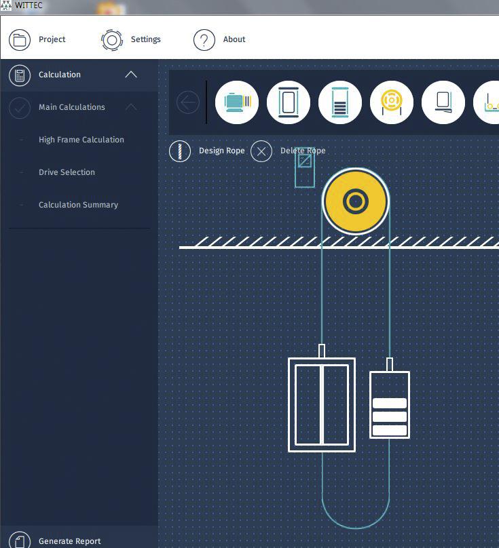Select the yellow sheave pulley icon
The width and height of the screenshot is (499, 548).
click(392, 102)
